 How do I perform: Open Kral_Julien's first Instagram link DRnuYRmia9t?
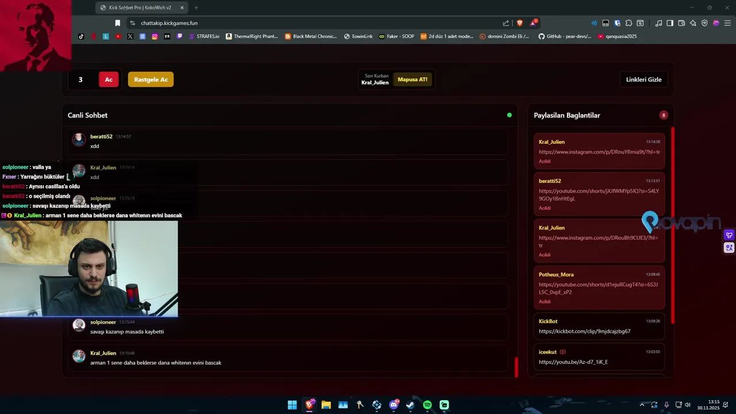tap(599, 152)
